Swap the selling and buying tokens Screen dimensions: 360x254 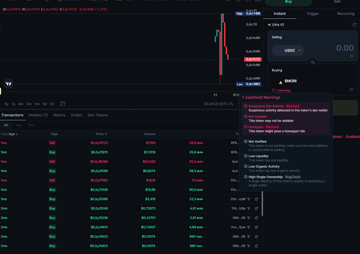[x=313, y=62]
